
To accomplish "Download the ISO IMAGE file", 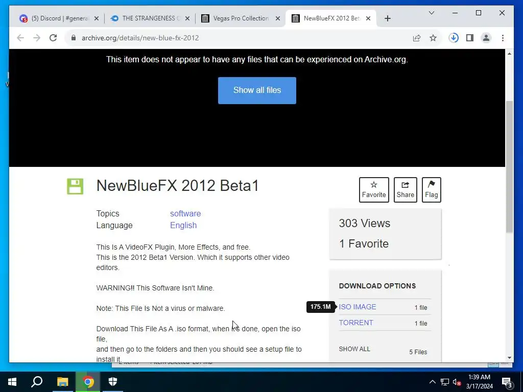I will point(357,307).
